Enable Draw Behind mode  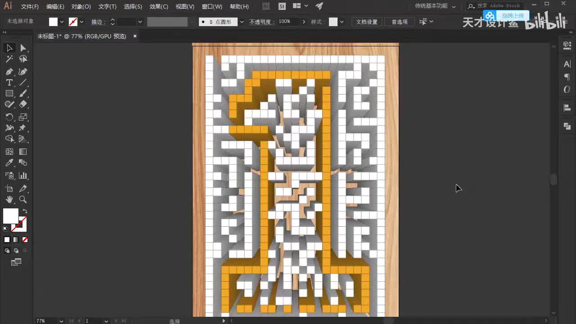click(16, 251)
